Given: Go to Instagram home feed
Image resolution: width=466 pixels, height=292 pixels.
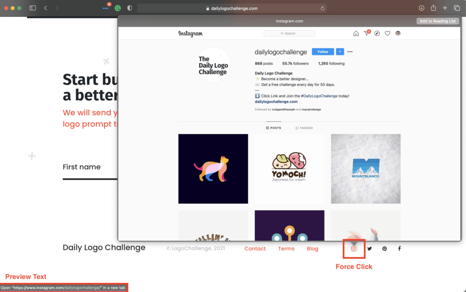Looking at the screenshot, I should coord(356,34).
